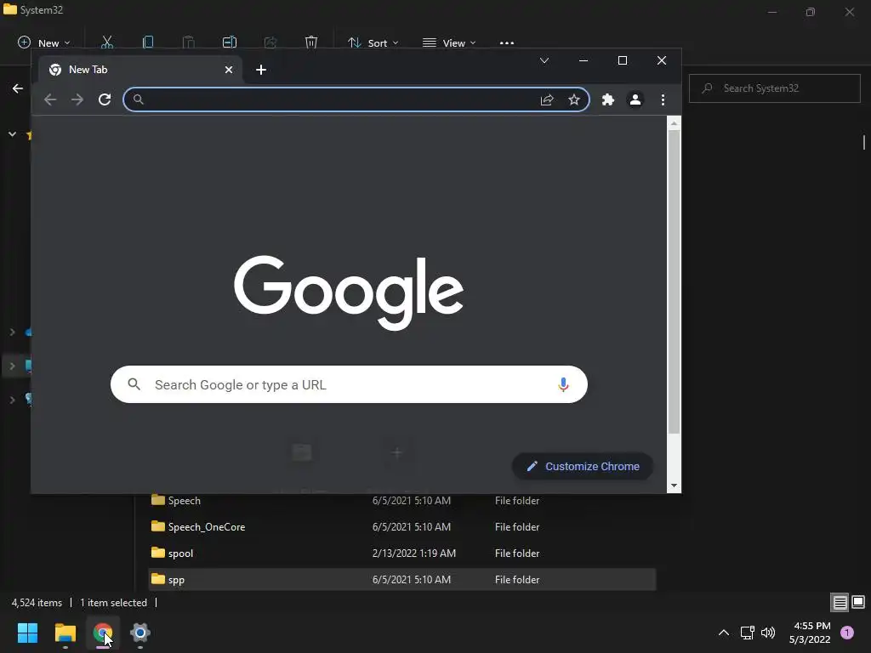Click the Paste icon in File Explorer

click(x=188, y=43)
